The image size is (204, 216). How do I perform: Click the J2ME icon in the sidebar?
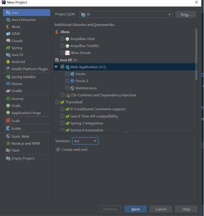(x=8, y=34)
